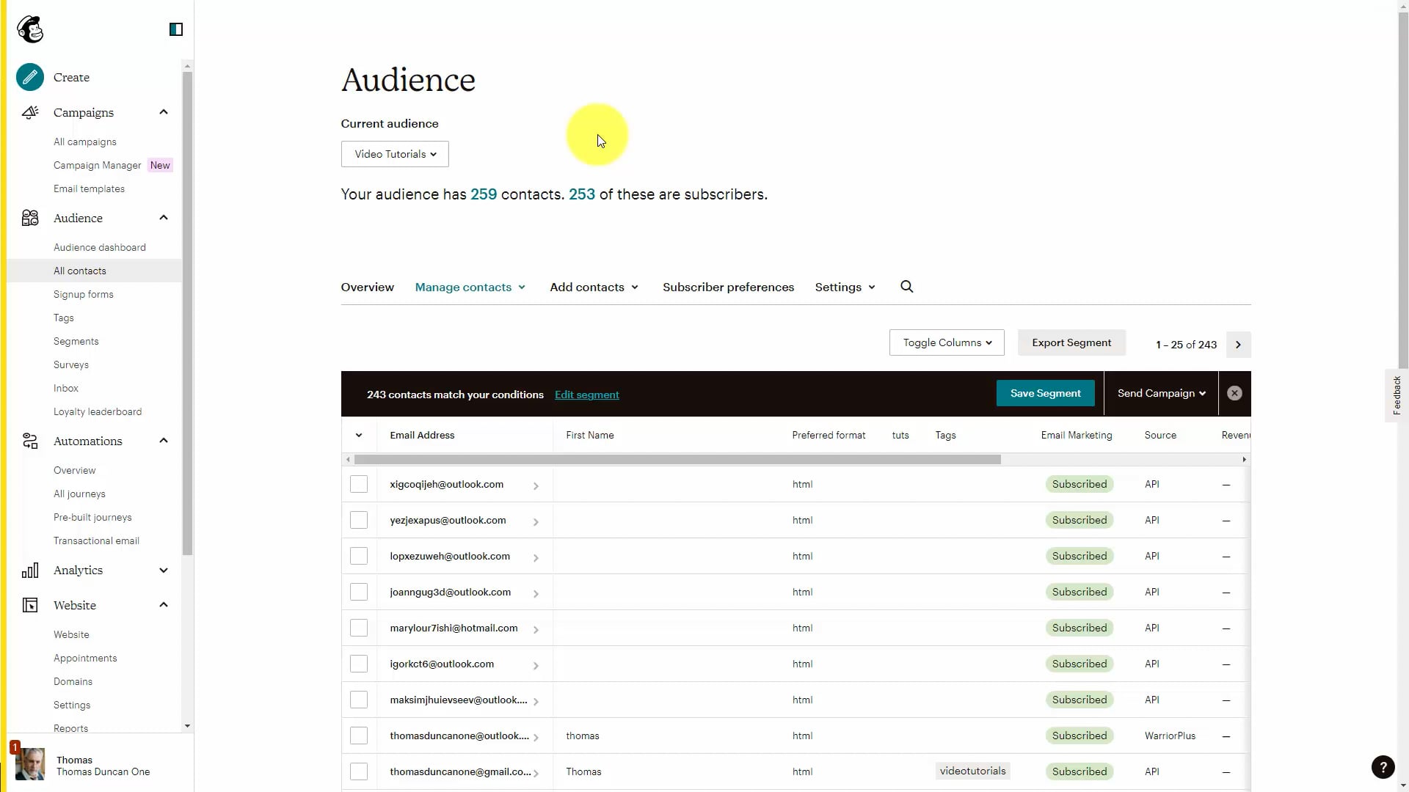Click the table horizontal scrollbar

click(677, 459)
